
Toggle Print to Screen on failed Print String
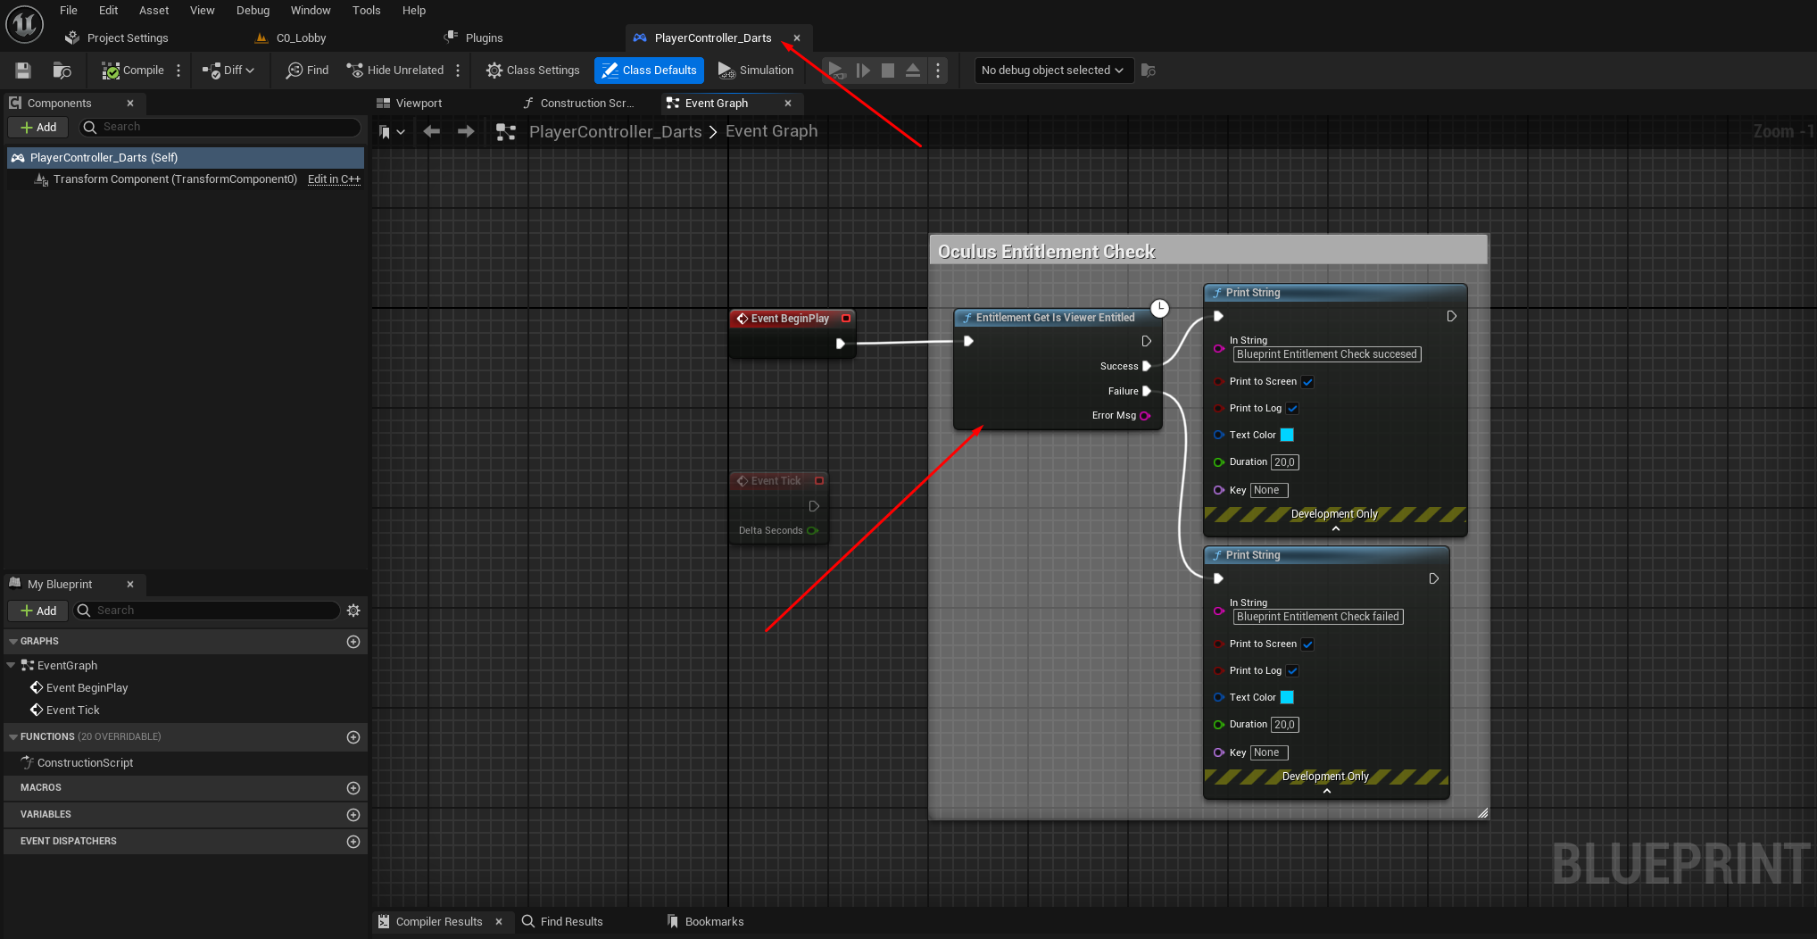(x=1307, y=644)
